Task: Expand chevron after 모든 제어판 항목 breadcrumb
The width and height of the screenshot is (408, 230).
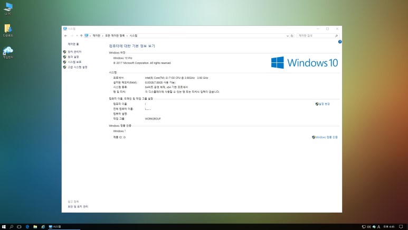Action: click(127, 36)
